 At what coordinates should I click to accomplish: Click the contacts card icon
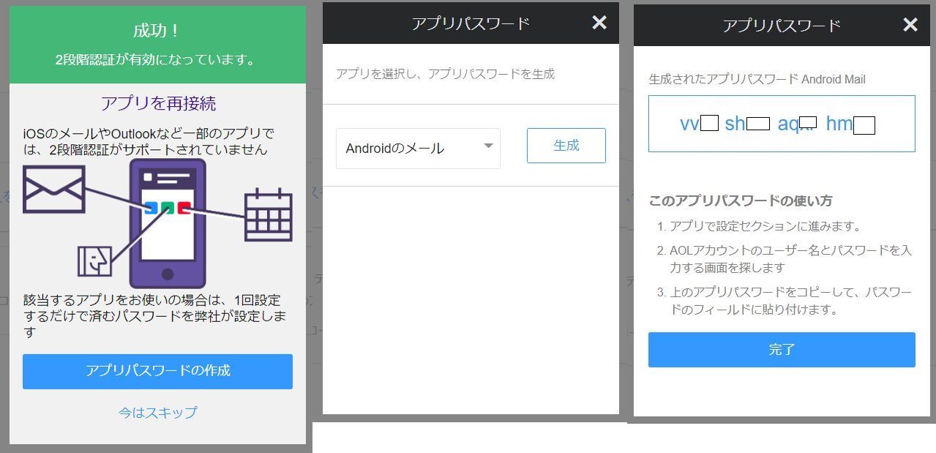click(95, 261)
